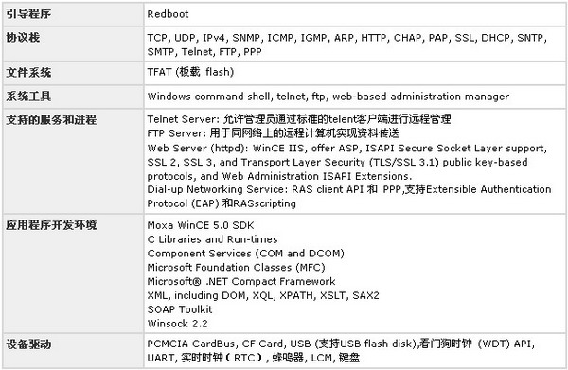Image resolution: width=568 pixels, height=370 pixels.
Task: Click the Telnet Server description line
Action: 299,119
